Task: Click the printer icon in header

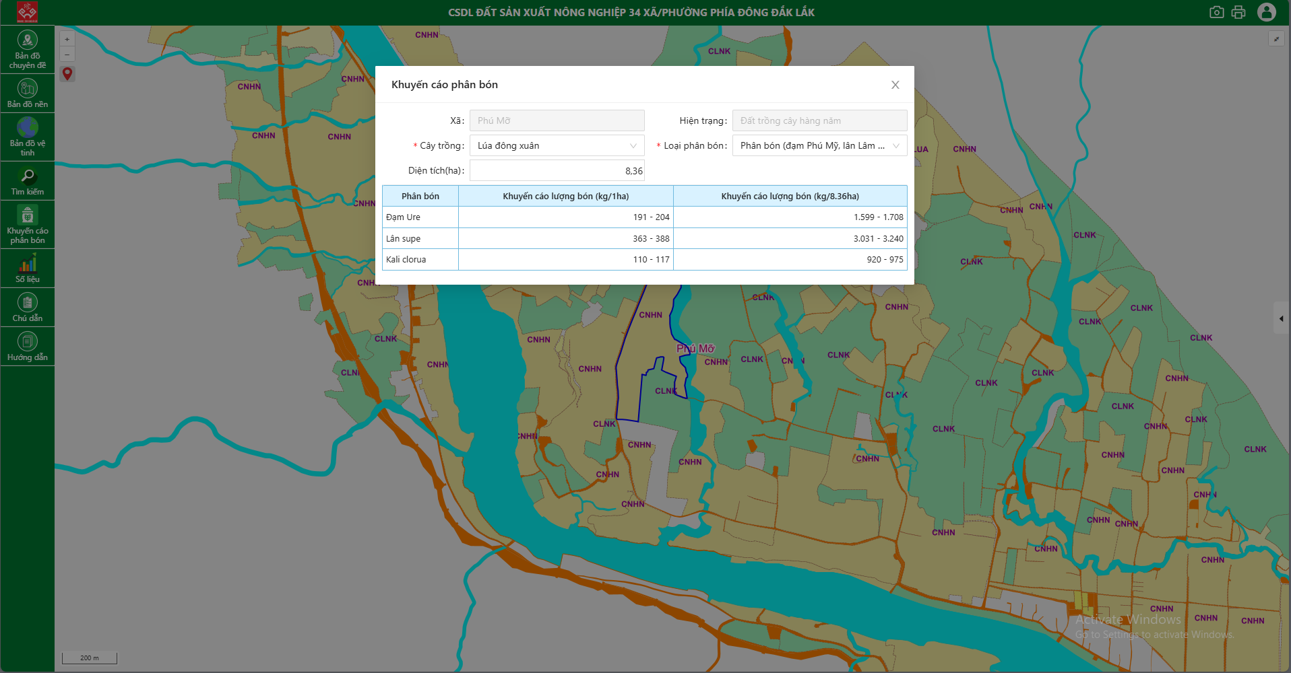Action: point(1238,12)
